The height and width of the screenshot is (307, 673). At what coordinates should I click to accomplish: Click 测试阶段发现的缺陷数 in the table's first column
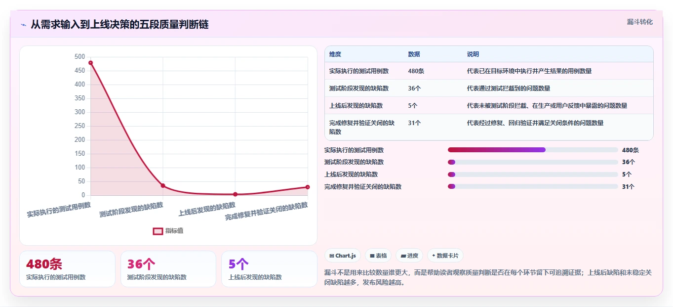coord(359,88)
